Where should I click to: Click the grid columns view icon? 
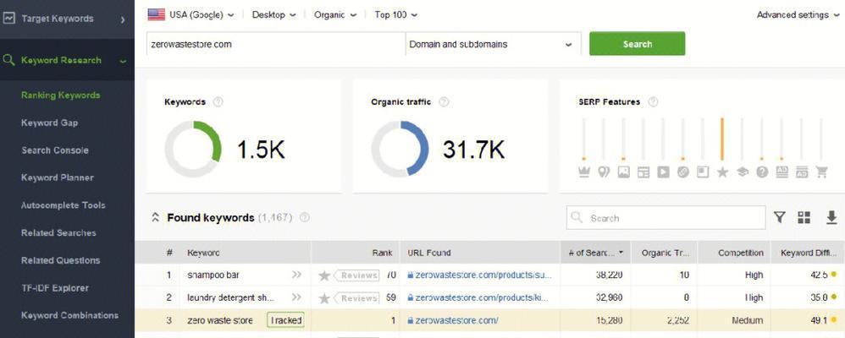click(804, 217)
